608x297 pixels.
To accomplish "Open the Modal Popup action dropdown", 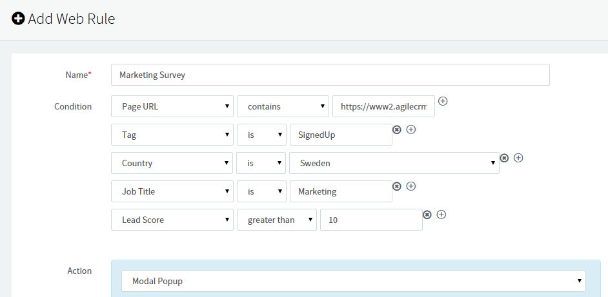I will (354, 281).
